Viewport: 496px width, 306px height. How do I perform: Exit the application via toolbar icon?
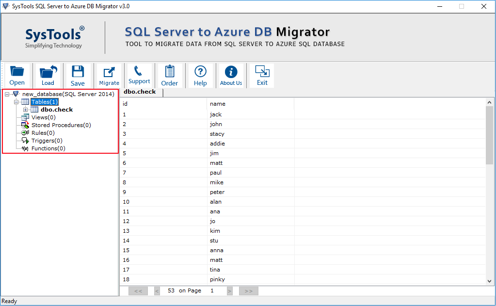tap(261, 75)
